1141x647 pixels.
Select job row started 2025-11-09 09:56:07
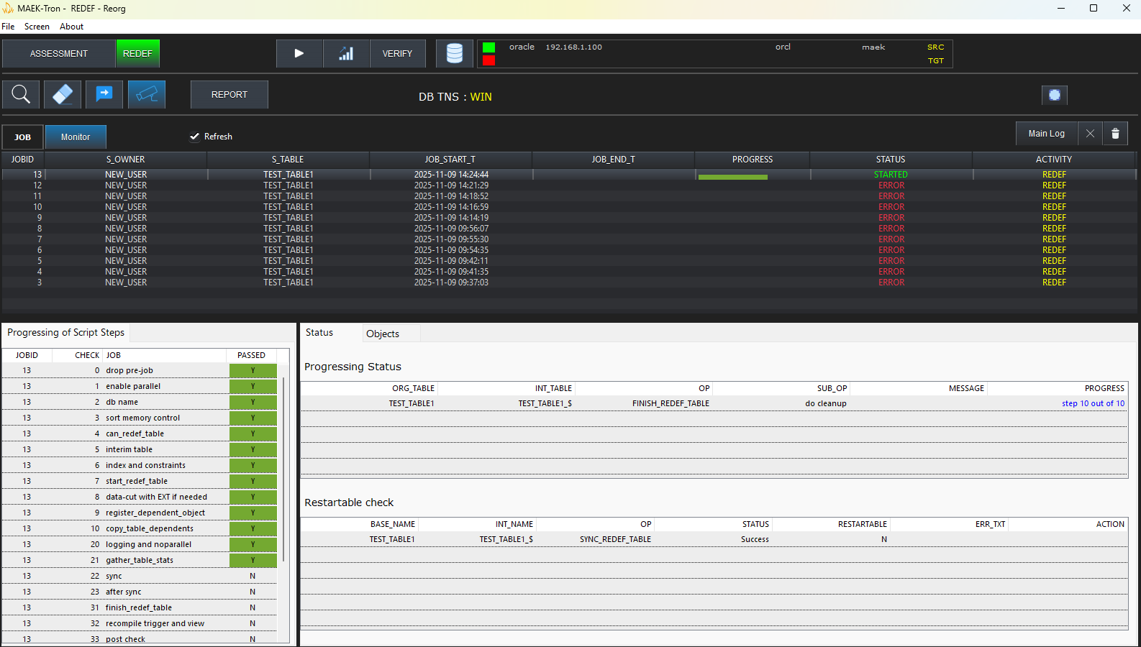569,229
